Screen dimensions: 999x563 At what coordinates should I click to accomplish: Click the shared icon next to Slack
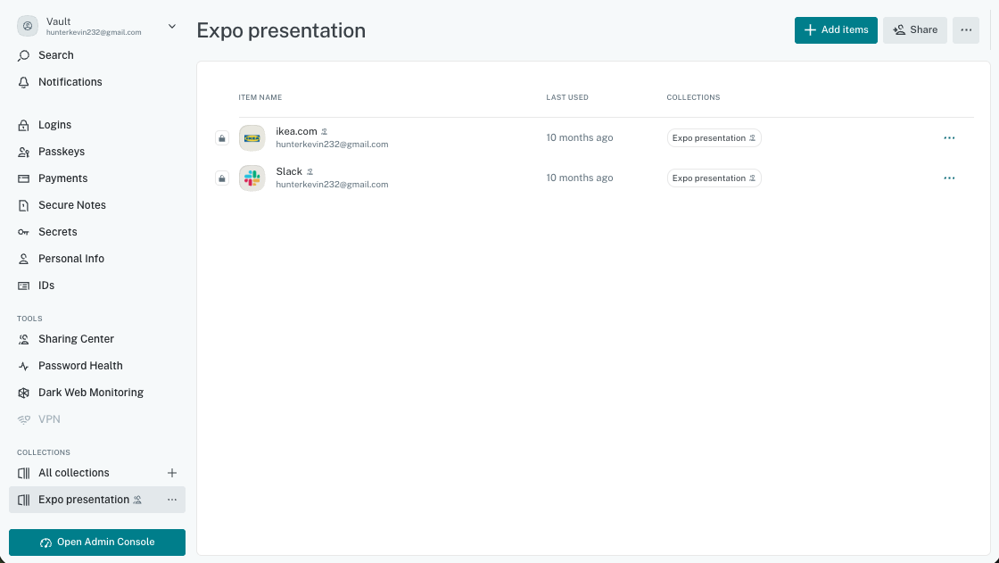[x=310, y=172]
